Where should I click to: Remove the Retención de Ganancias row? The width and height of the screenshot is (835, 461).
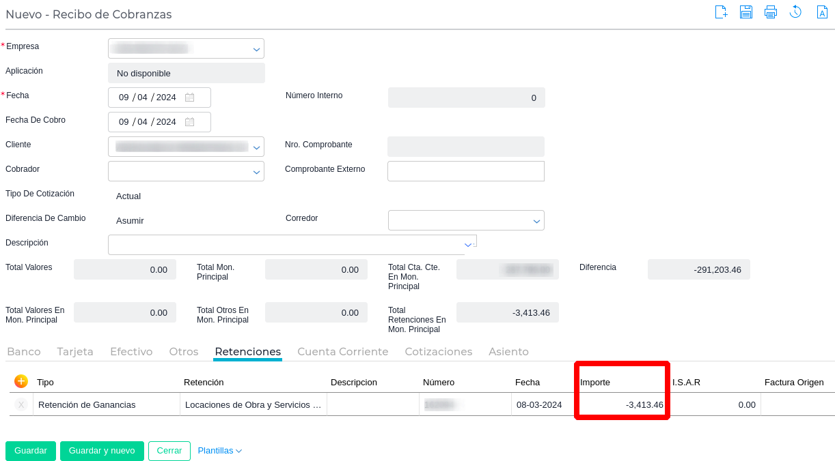21,405
